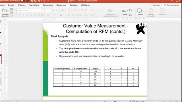This screenshot has height=102, width=182.
Task: Align text to the left
Action: (x=69, y=15)
